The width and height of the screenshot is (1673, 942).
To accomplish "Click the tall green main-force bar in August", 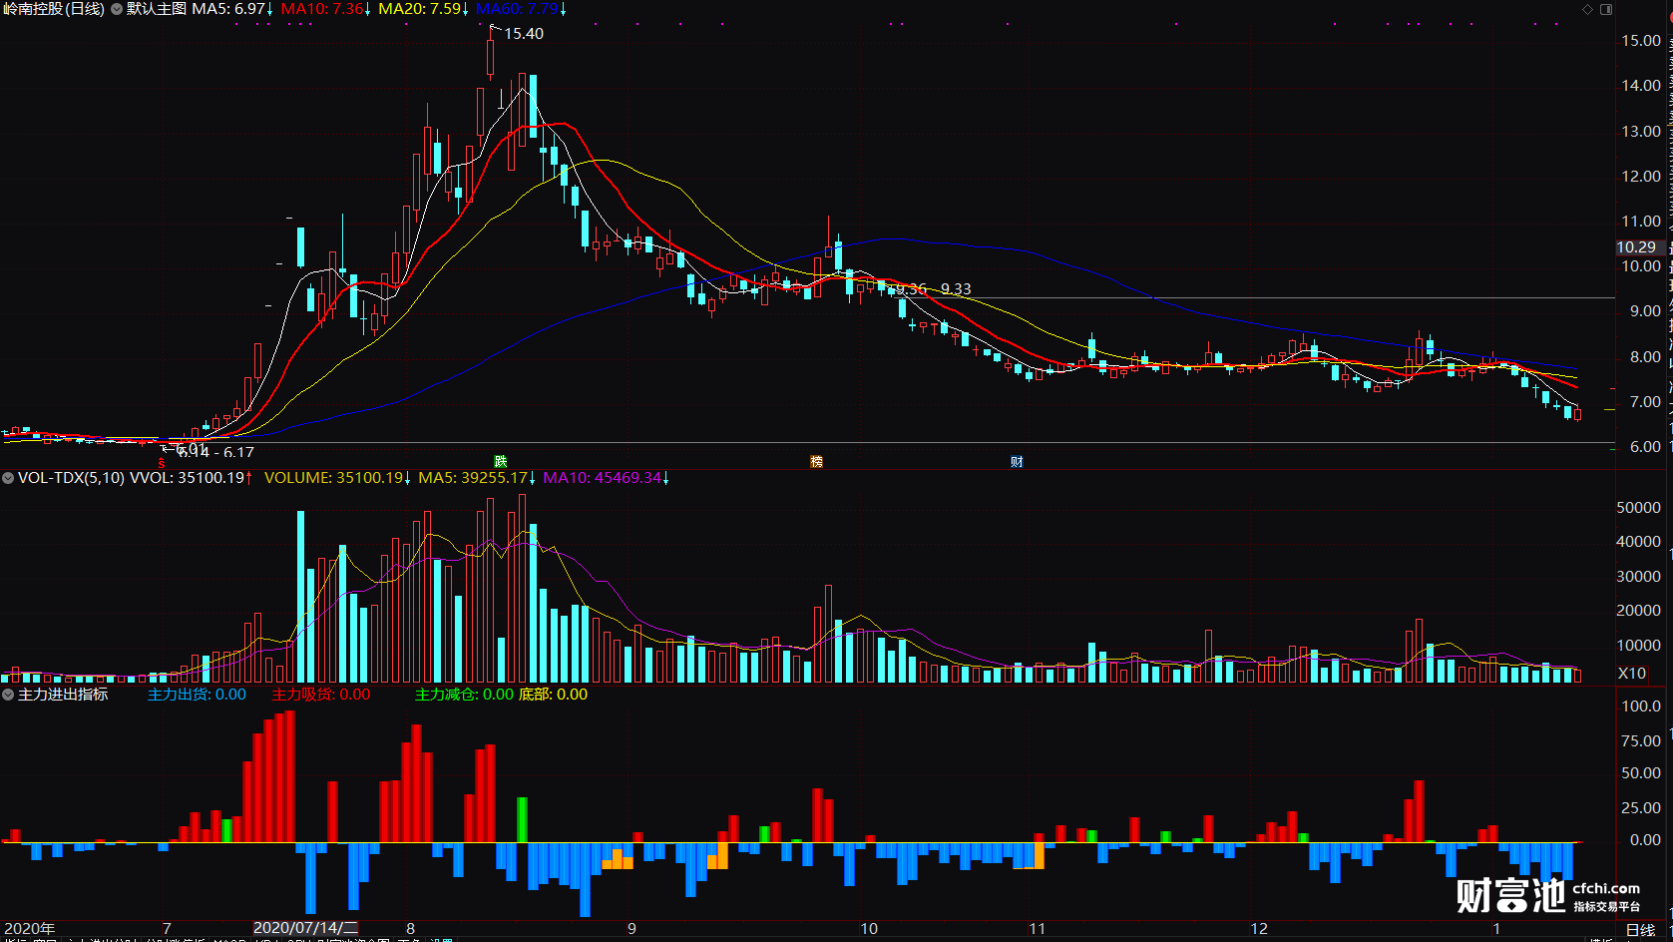I will tap(522, 820).
